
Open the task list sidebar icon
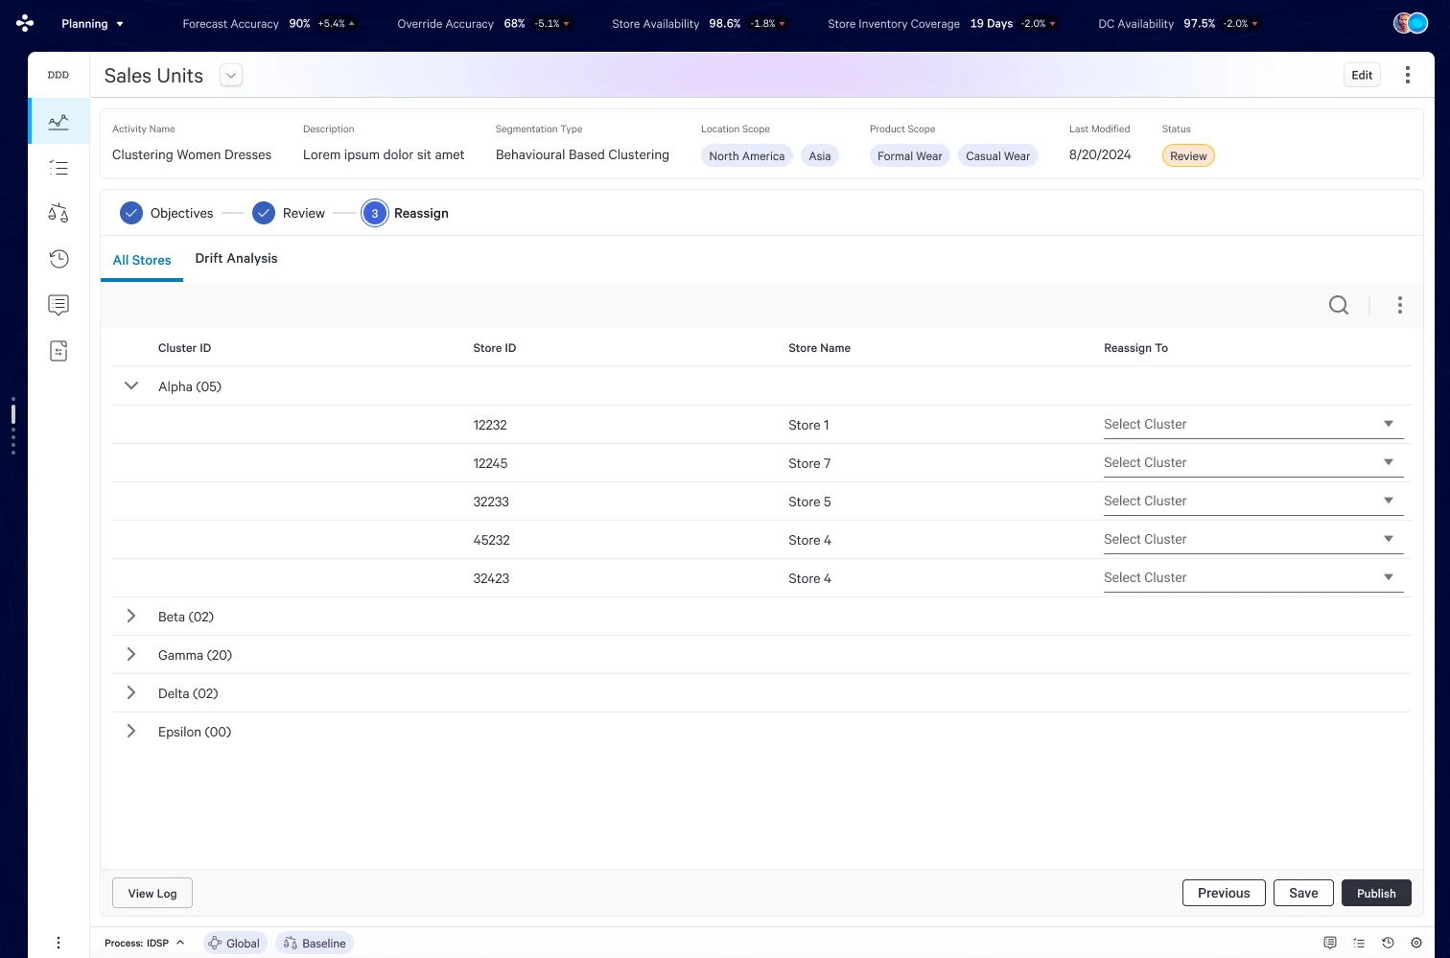click(x=58, y=168)
